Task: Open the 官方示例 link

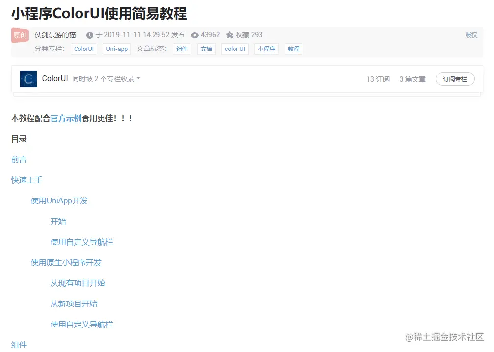Action: click(66, 118)
